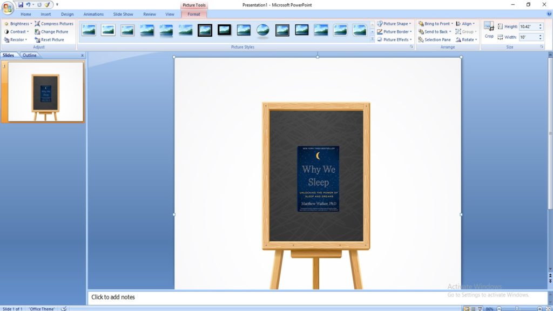The height and width of the screenshot is (311, 553).
Task: Open the Align dropdown
Action: coord(465,24)
